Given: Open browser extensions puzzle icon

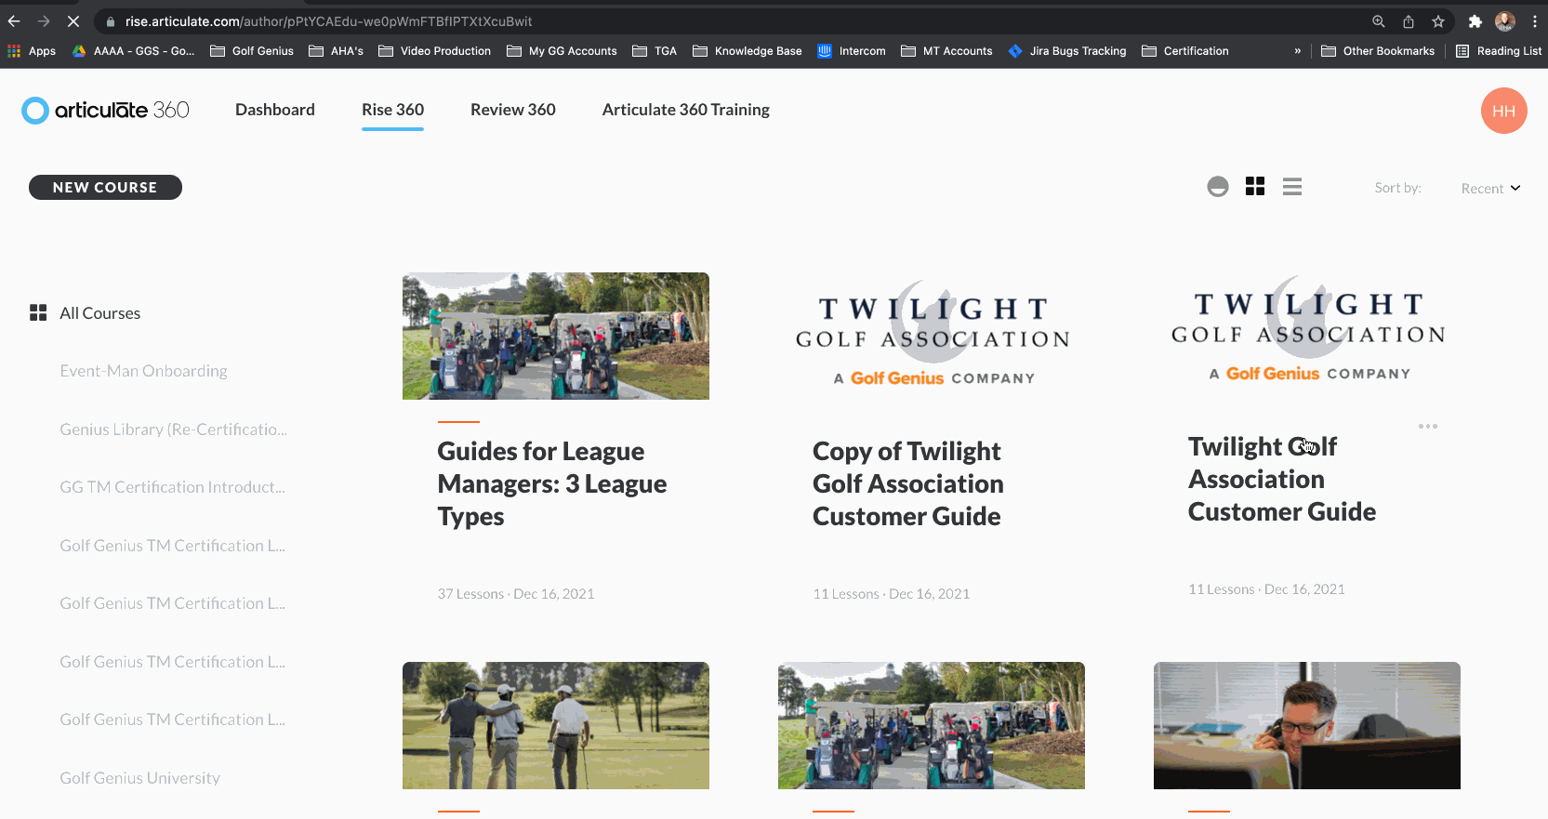Looking at the screenshot, I should [1475, 21].
